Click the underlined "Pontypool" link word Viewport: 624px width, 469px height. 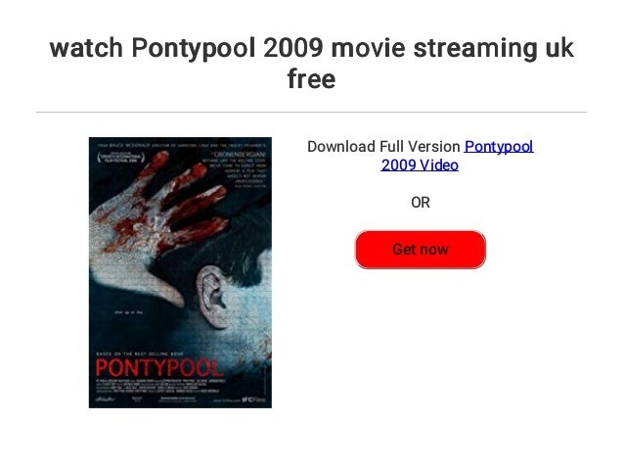[499, 147]
